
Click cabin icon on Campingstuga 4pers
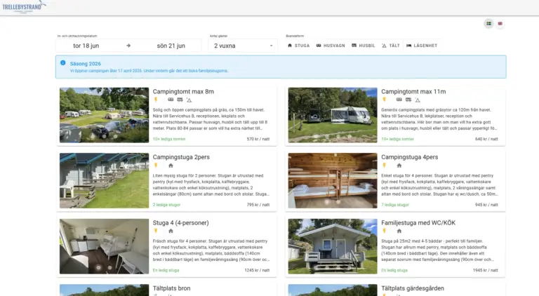(x=399, y=166)
